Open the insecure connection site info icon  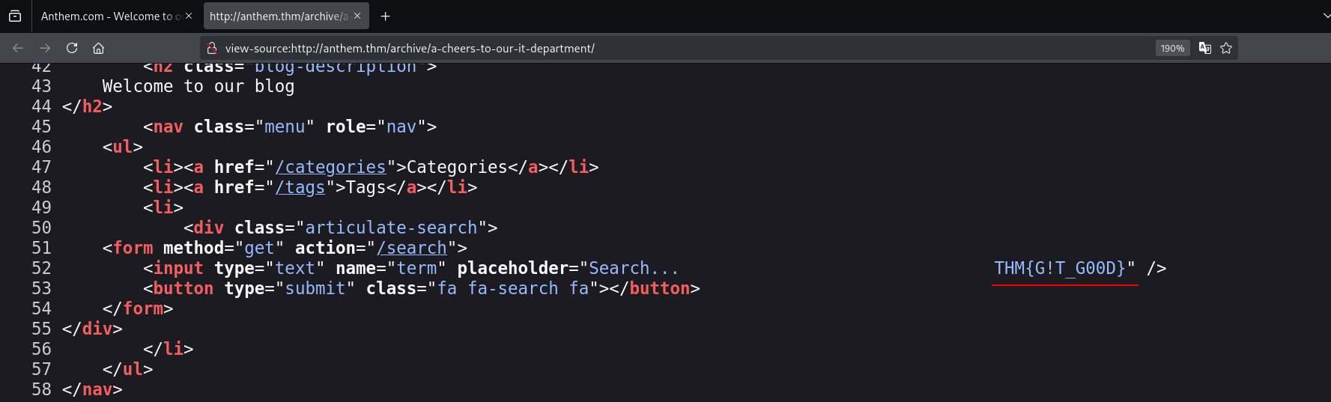(212, 48)
